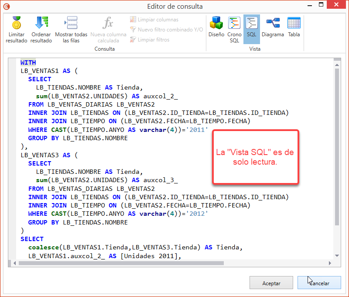
Task: Toggle the SQL view in Vista group
Action: 251,28
